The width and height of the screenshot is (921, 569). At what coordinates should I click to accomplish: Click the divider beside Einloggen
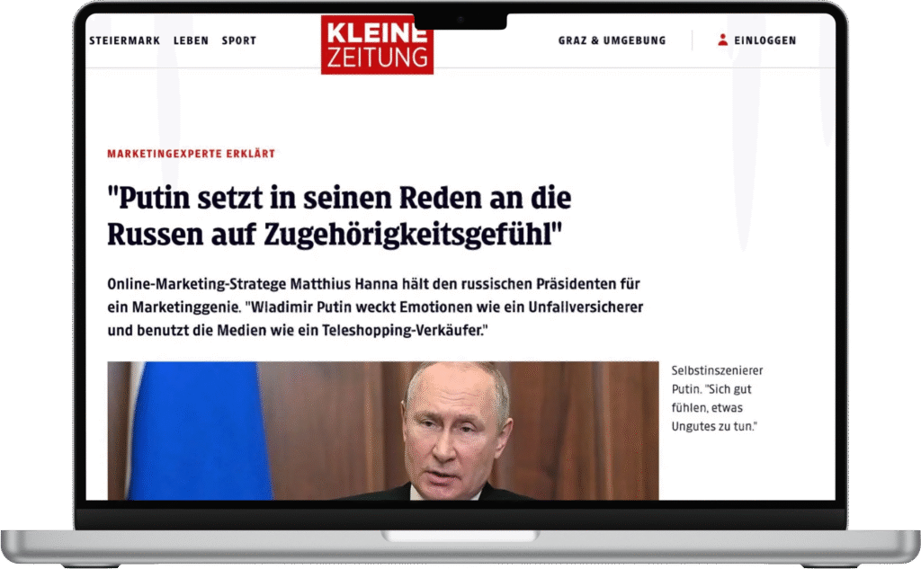[692, 40]
